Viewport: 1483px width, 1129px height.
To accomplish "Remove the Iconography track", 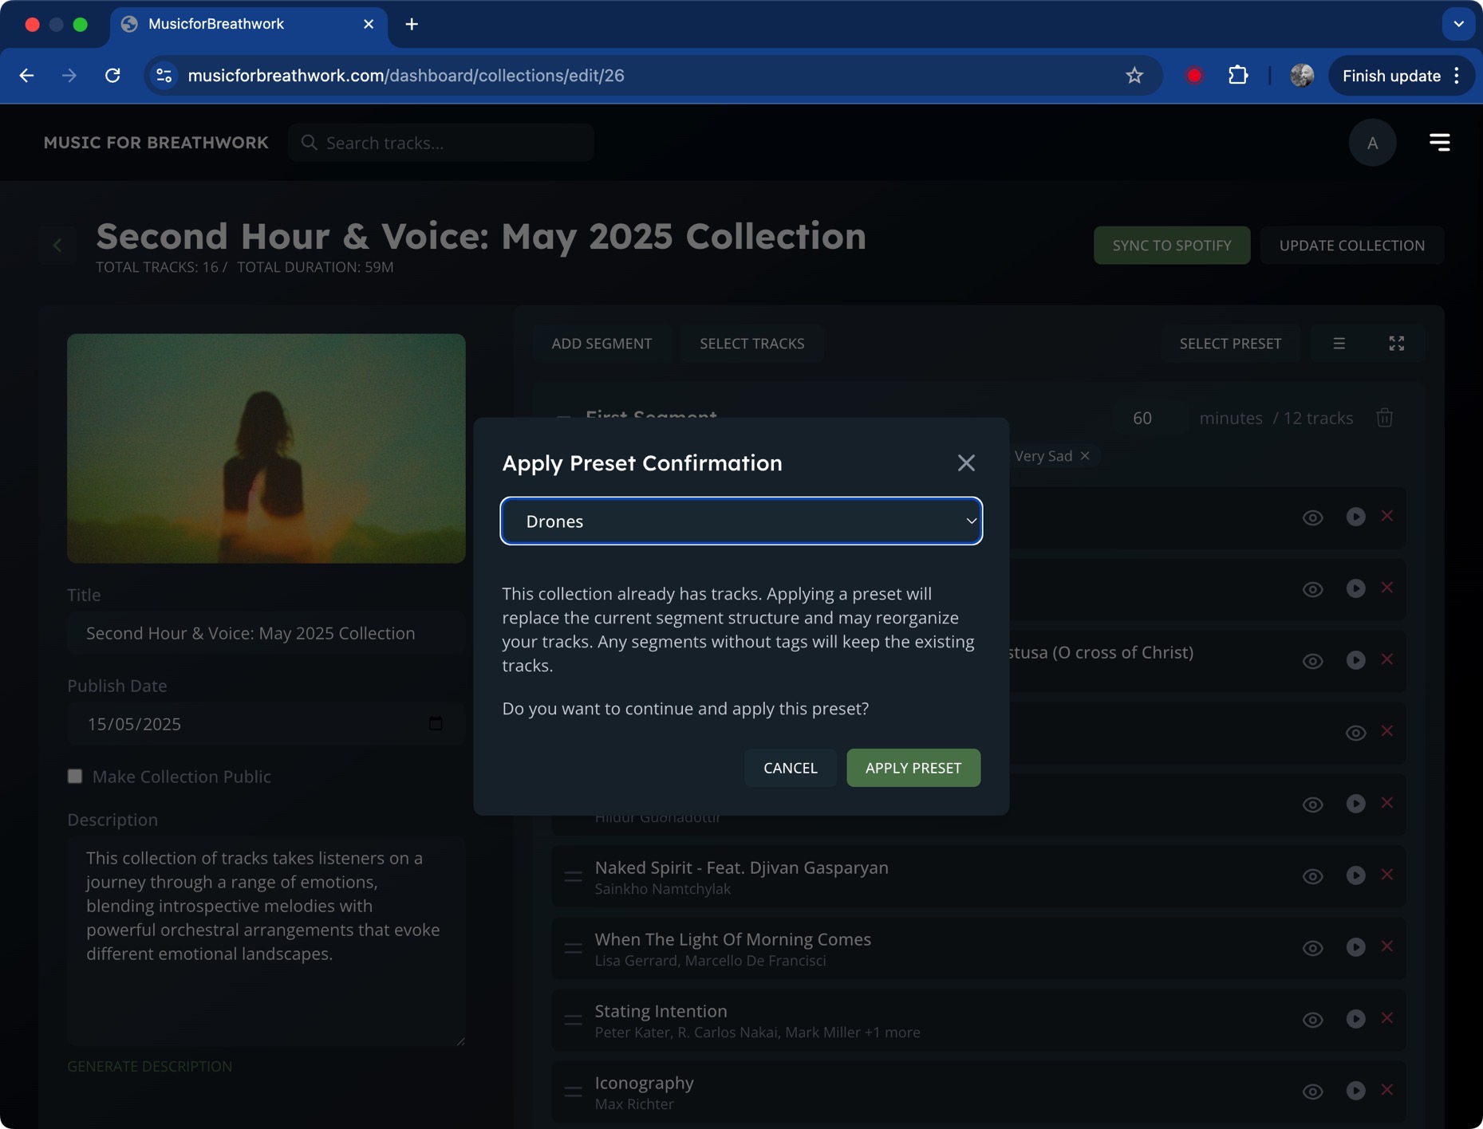I will tap(1387, 1090).
